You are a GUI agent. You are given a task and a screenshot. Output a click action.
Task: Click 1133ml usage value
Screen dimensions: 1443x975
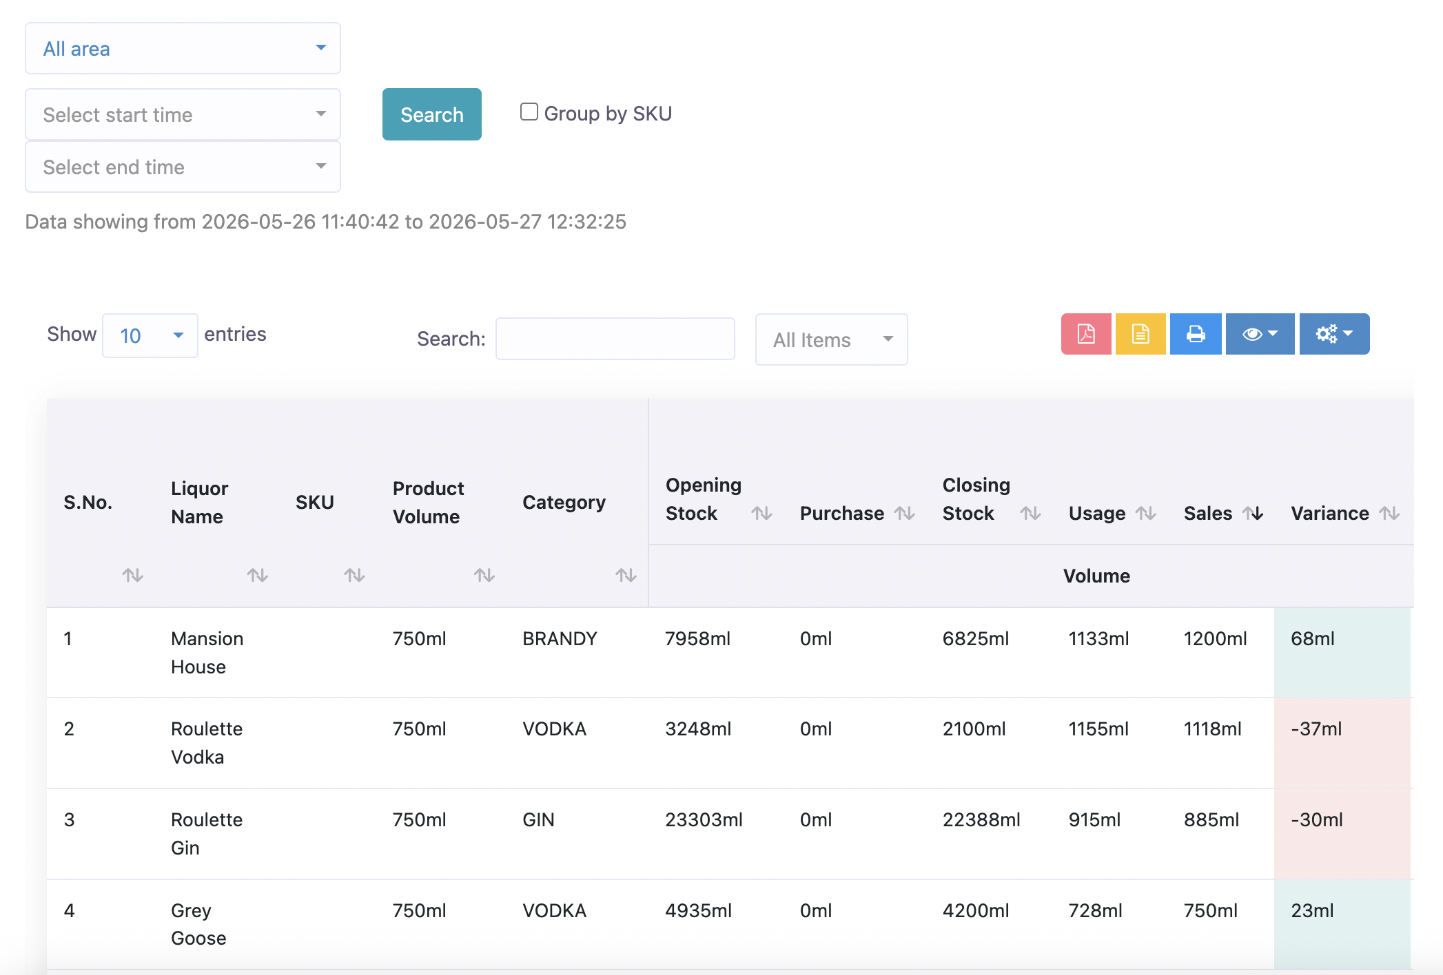pos(1098,639)
